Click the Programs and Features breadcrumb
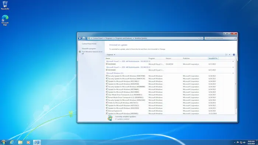Viewport: 258px width, 145px height. click(x=123, y=38)
